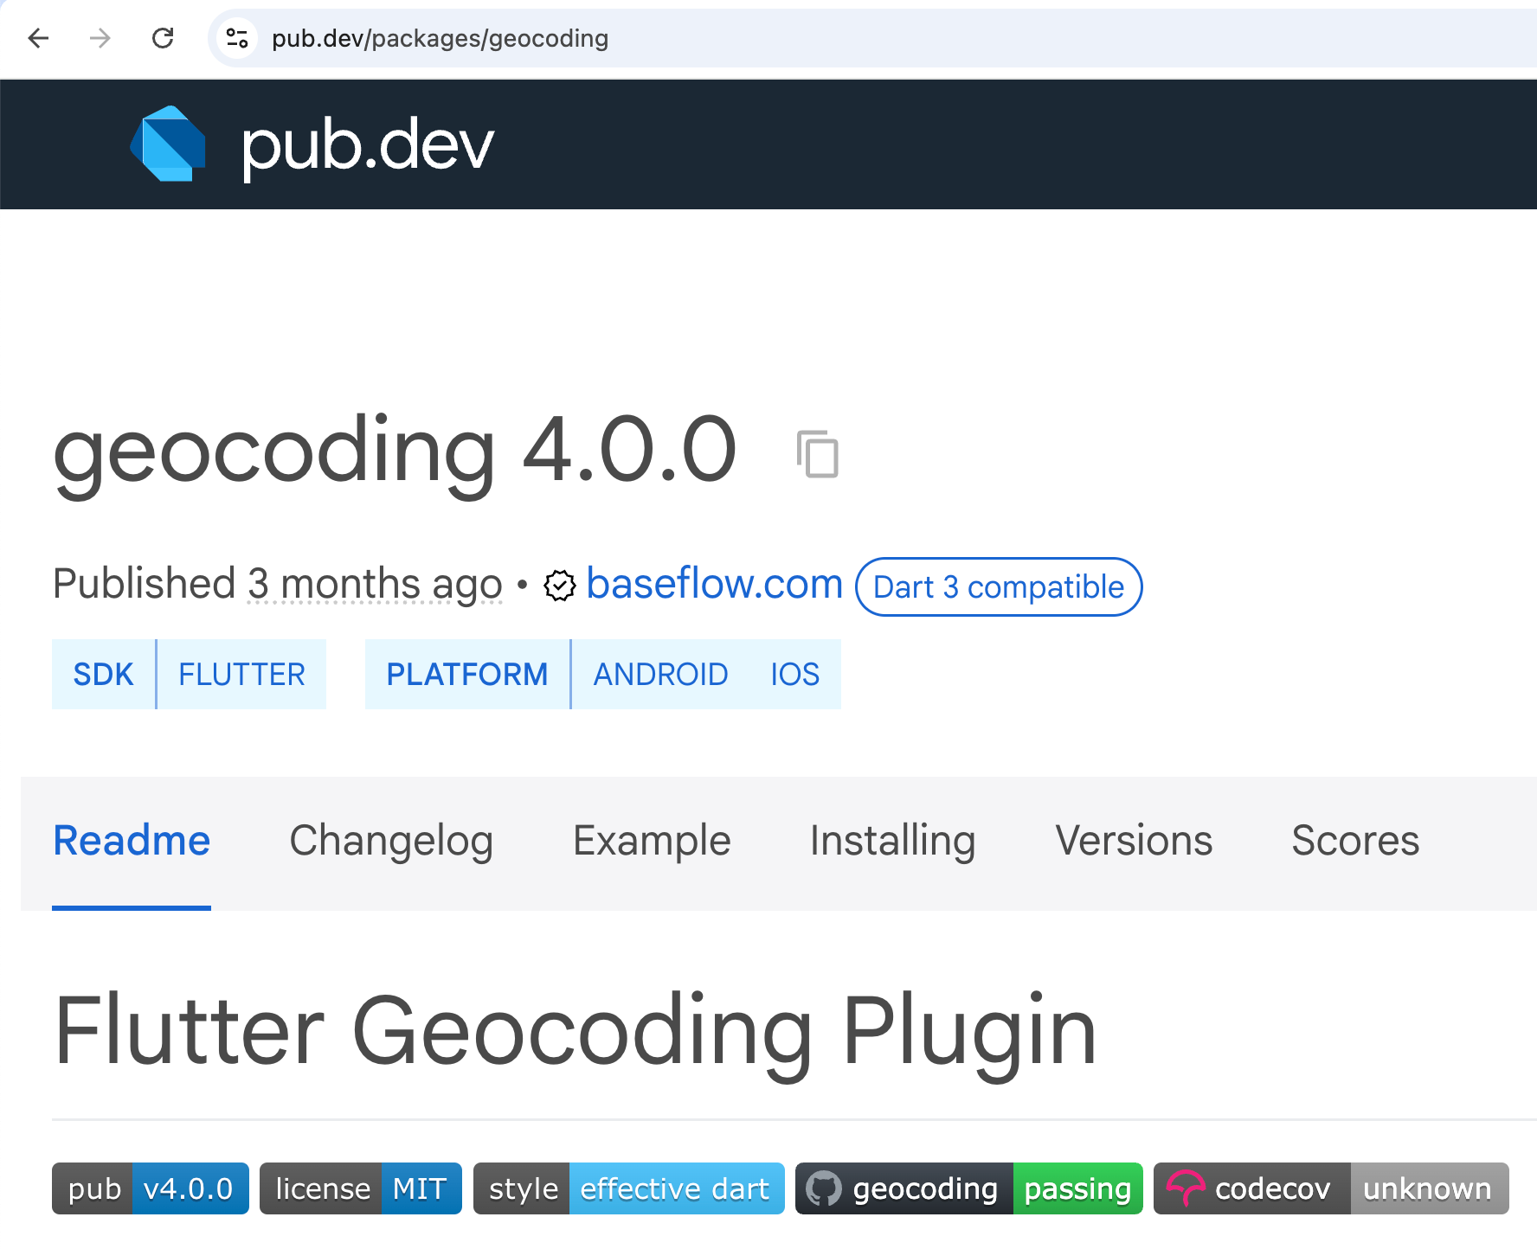Image resolution: width=1537 pixels, height=1249 pixels.
Task: Click the style effective dart badge
Action: 629,1188
